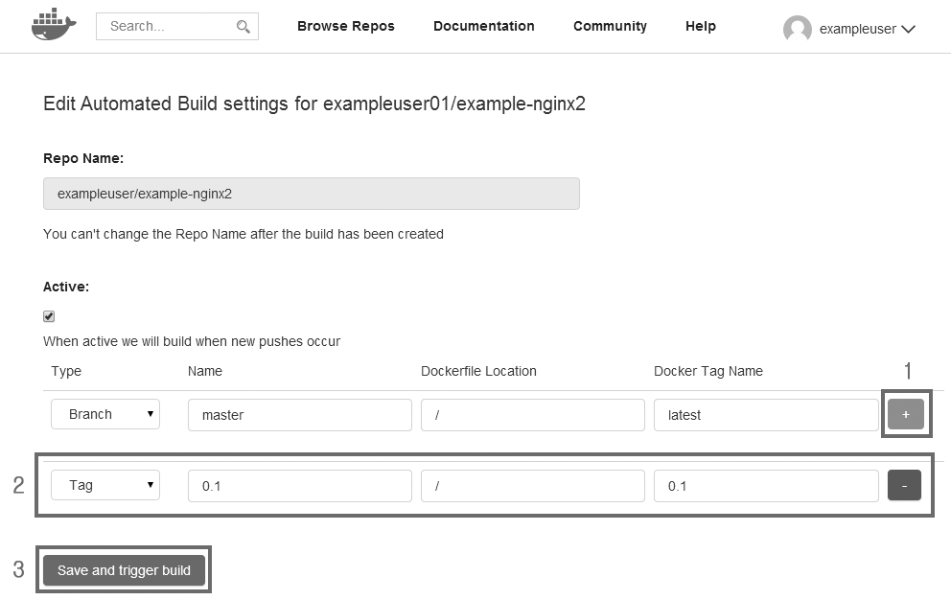This screenshot has height=600, width=951.
Task: Click Help in the navigation bar
Action: pos(700,26)
